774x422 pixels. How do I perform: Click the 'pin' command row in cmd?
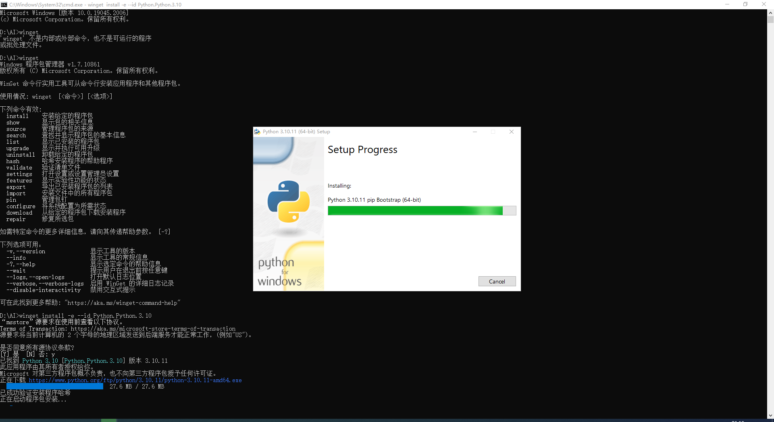pyautogui.click(x=37, y=200)
